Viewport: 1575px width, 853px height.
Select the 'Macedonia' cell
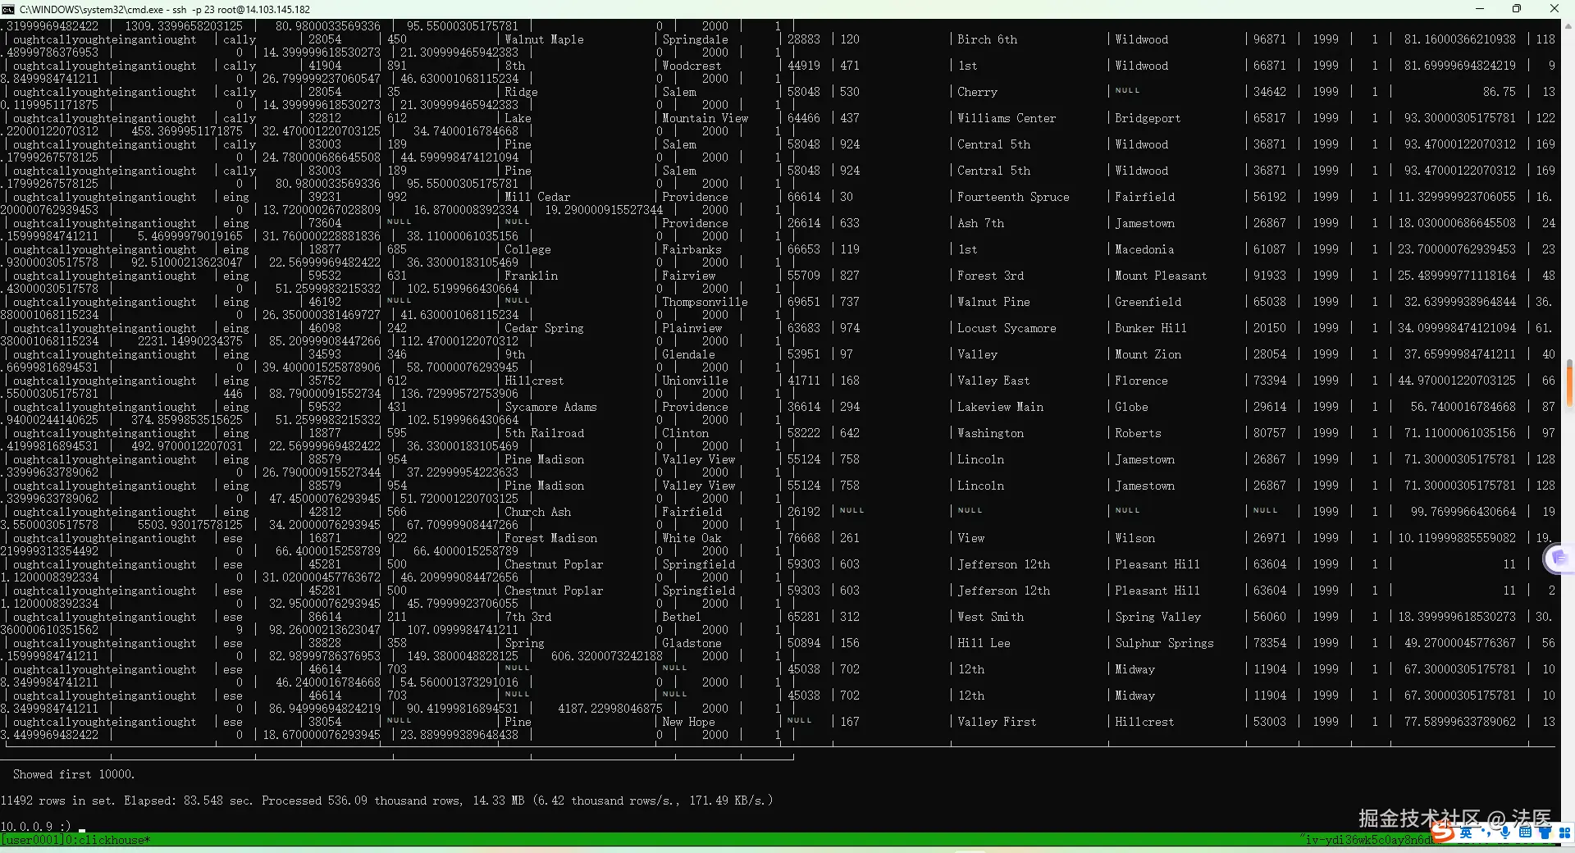(x=1144, y=249)
